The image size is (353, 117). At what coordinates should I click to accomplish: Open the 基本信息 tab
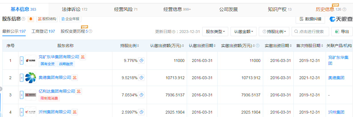click(x=23, y=9)
